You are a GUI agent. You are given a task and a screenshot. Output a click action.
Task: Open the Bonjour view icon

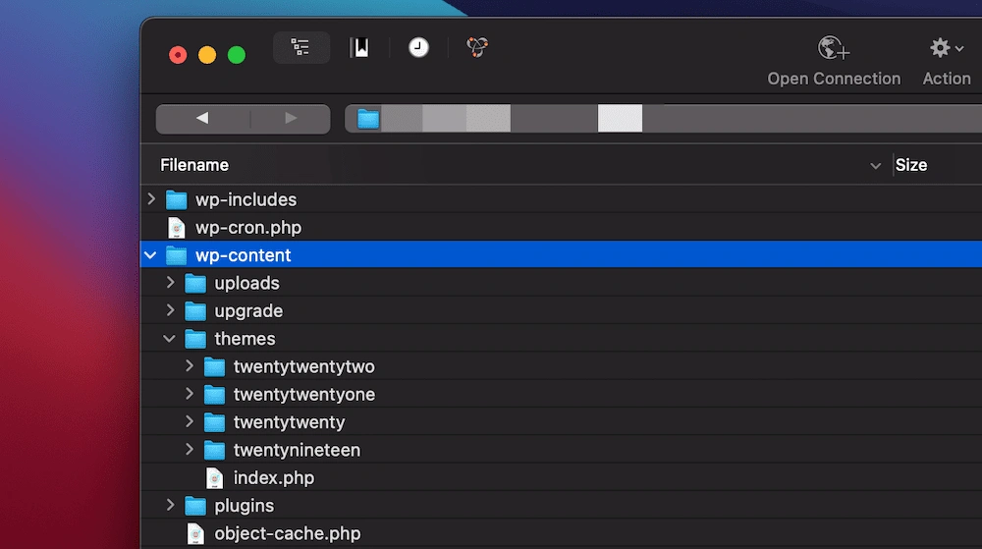pyautogui.click(x=477, y=47)
